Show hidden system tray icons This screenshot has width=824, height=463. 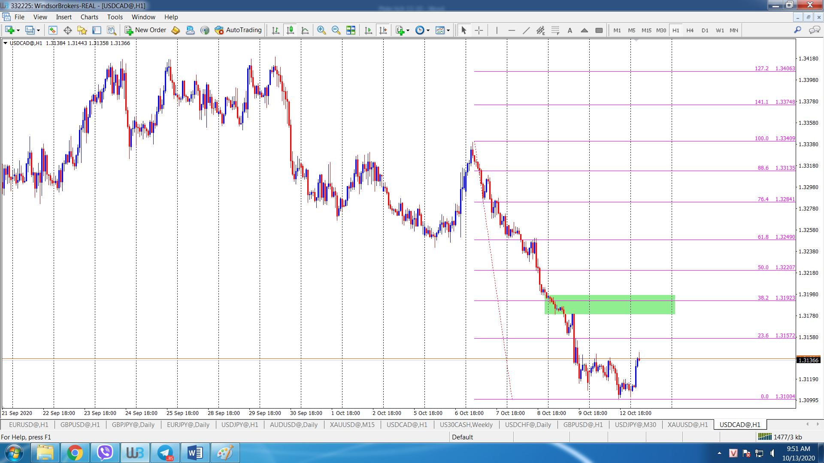point(720,453)
